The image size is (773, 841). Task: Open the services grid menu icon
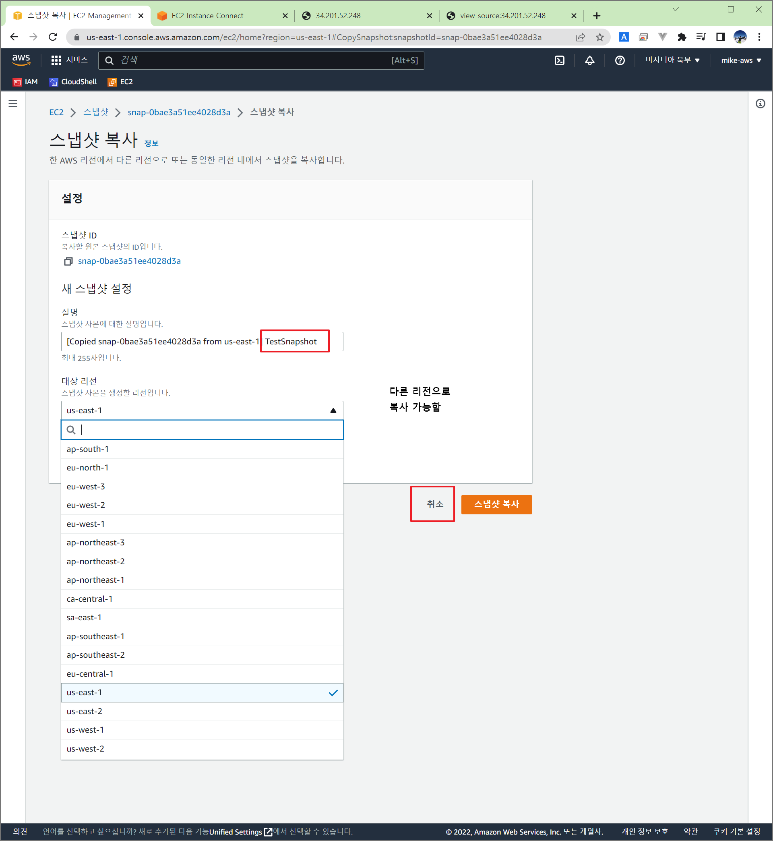click(x=56, y=60)
